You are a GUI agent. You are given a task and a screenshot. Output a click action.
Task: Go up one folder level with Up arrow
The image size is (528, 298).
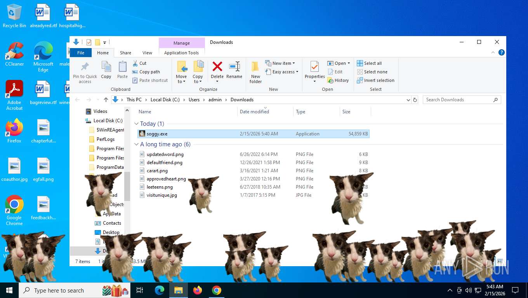point(106,100)
